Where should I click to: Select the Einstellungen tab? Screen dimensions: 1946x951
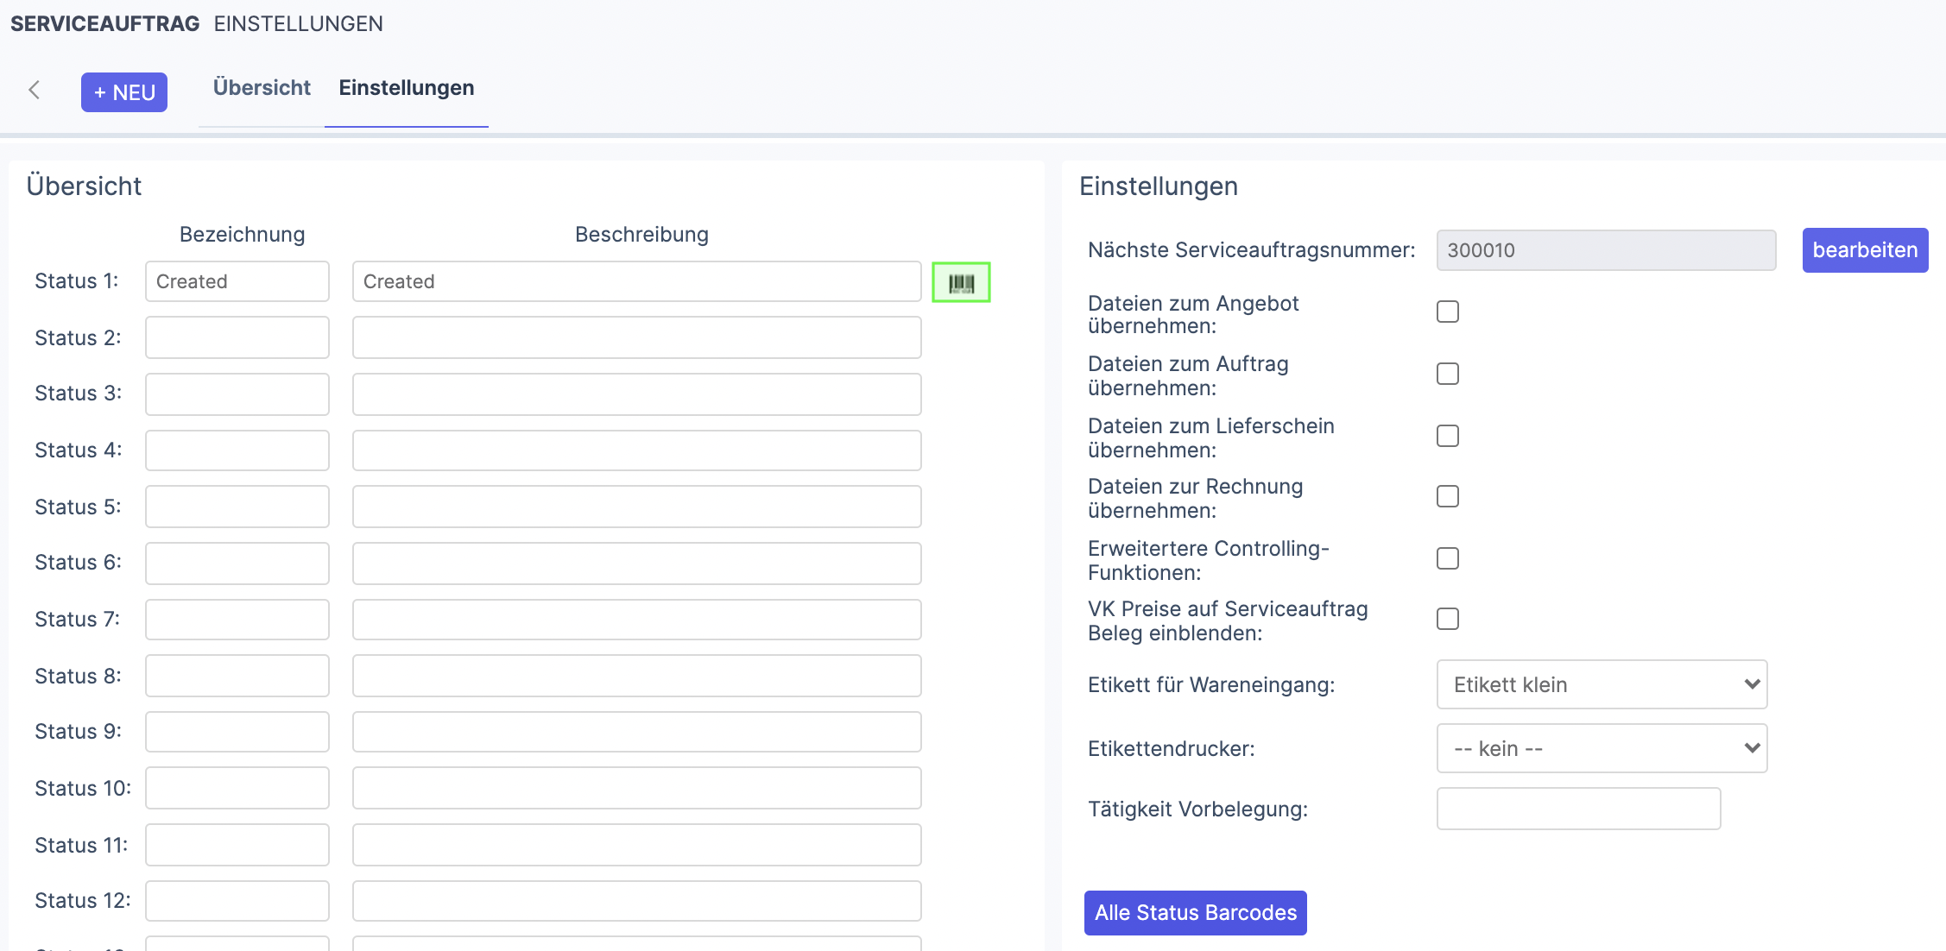[406, 88]
